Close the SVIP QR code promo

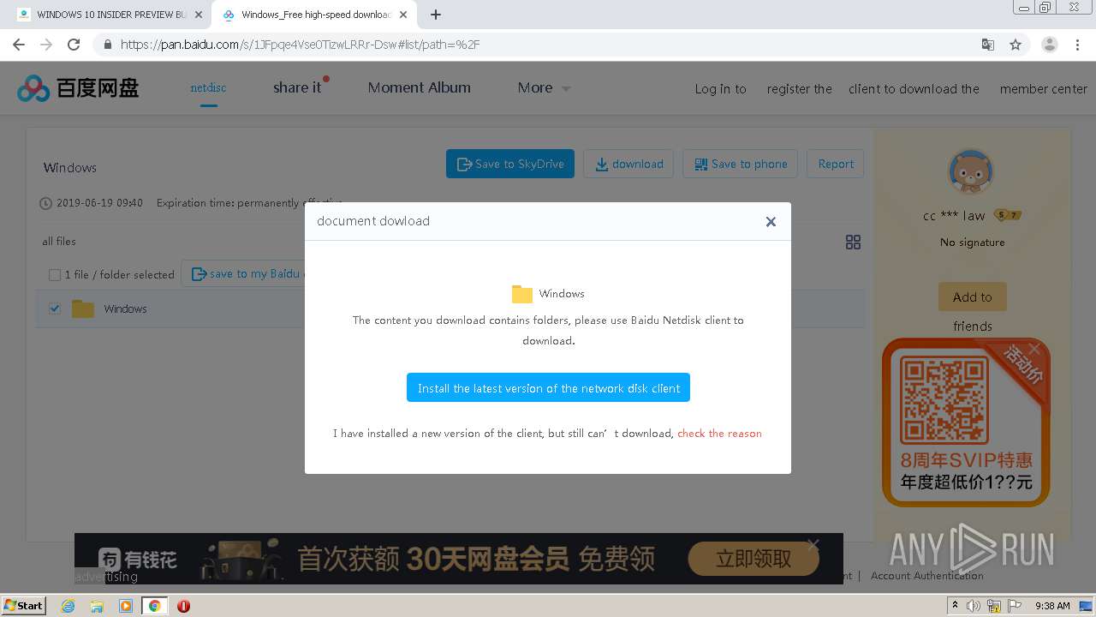pos(1034,349)
